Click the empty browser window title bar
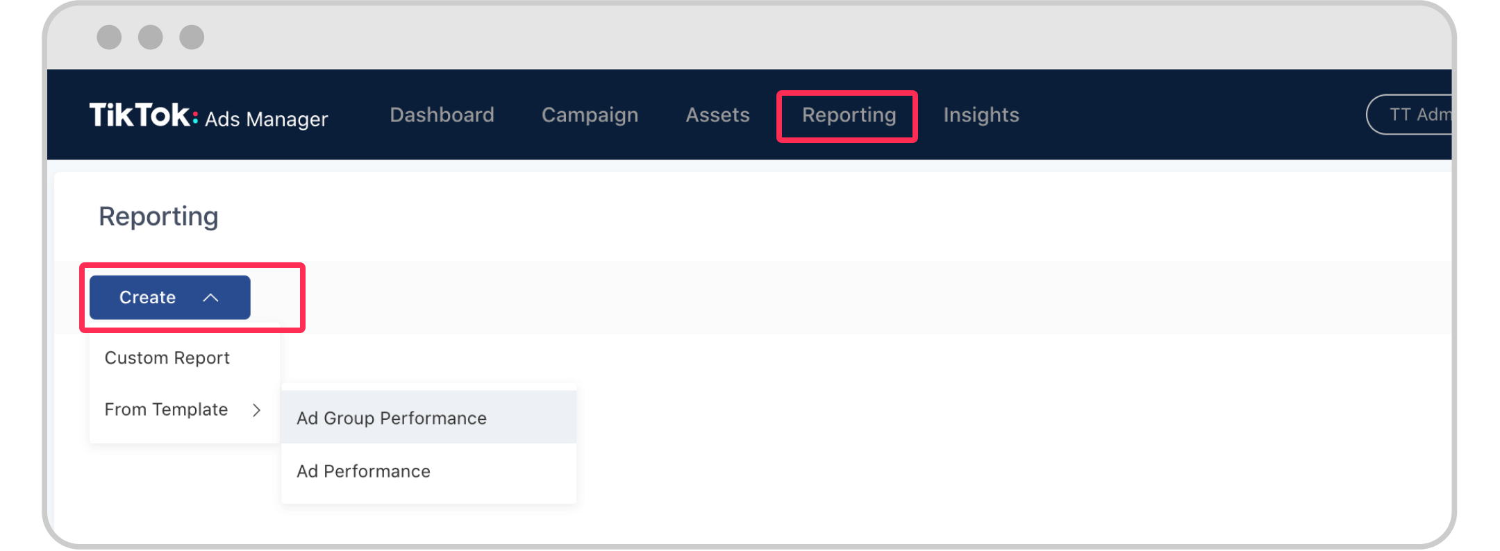The width and height of the screenshot is (1500, 551). coord(764,37)
